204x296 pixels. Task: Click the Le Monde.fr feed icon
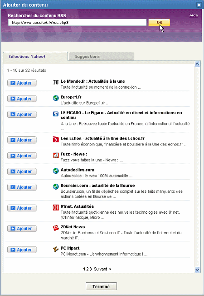pos(56,82)
